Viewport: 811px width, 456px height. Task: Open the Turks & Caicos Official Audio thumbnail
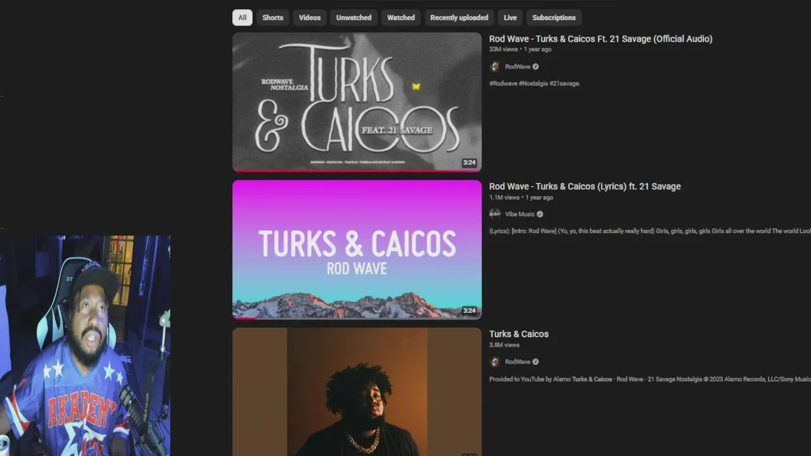pos(357,101)
